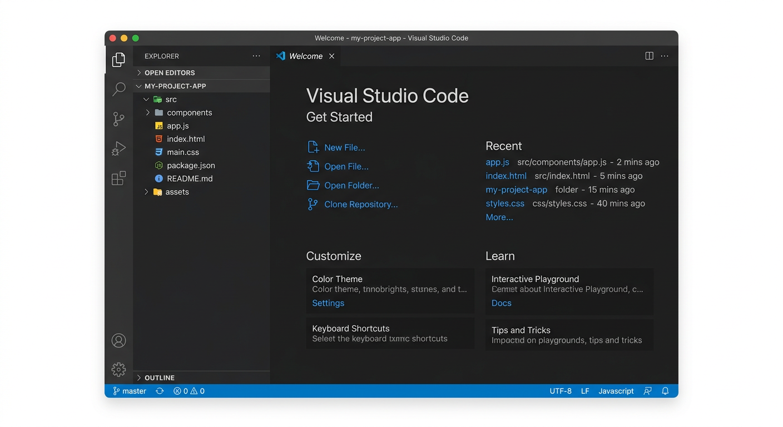Open package.json in the explorer
783x427 pixels.
[x=191, y=166]
